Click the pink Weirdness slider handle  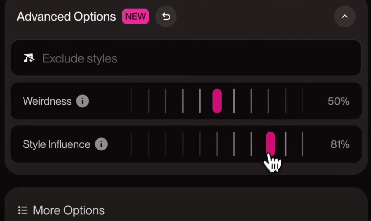[217, 101]
